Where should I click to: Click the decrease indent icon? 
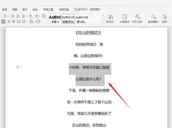point(13,16)
